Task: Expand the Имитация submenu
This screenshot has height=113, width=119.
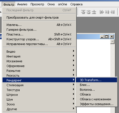Action: [x=39, y=56]
